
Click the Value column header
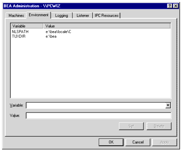click(x=107, y=26)
